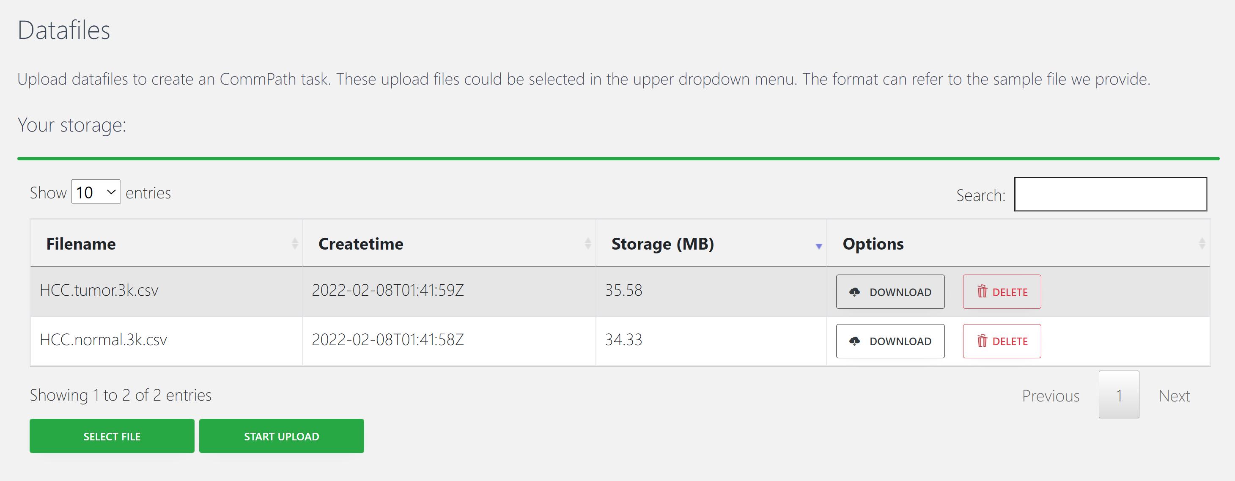The image size is (1235, 481).
Task: Click Options column sort arrows
Action: (x=1202, y=244)
